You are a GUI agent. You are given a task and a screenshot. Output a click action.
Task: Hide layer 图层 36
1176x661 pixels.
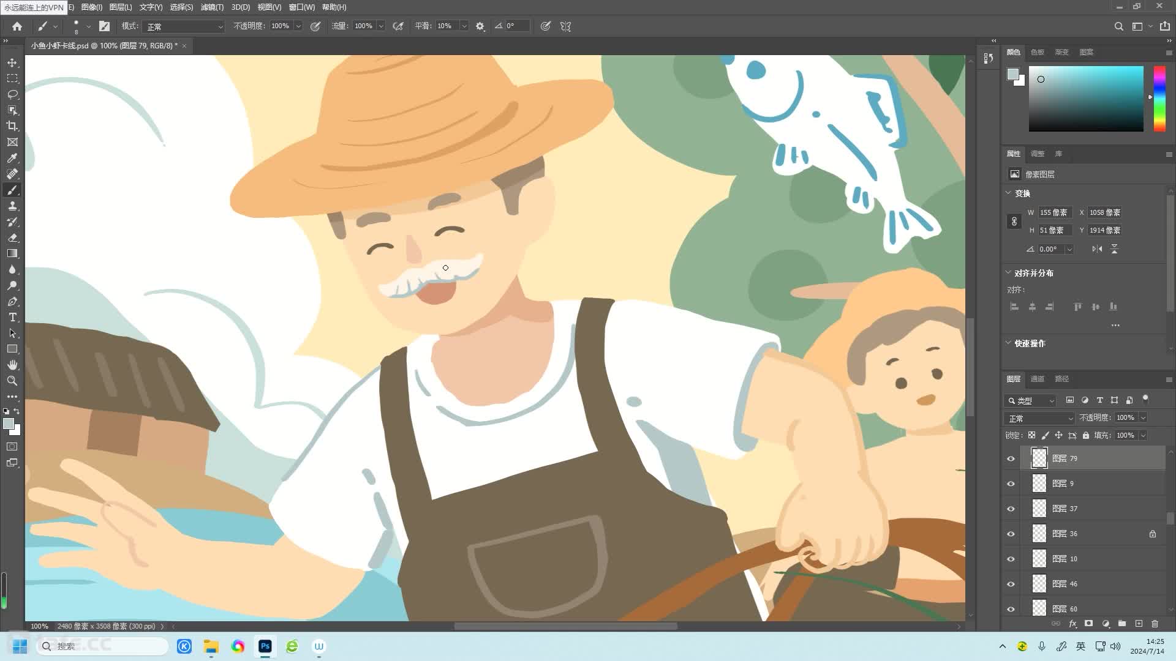pos(1011,534)
